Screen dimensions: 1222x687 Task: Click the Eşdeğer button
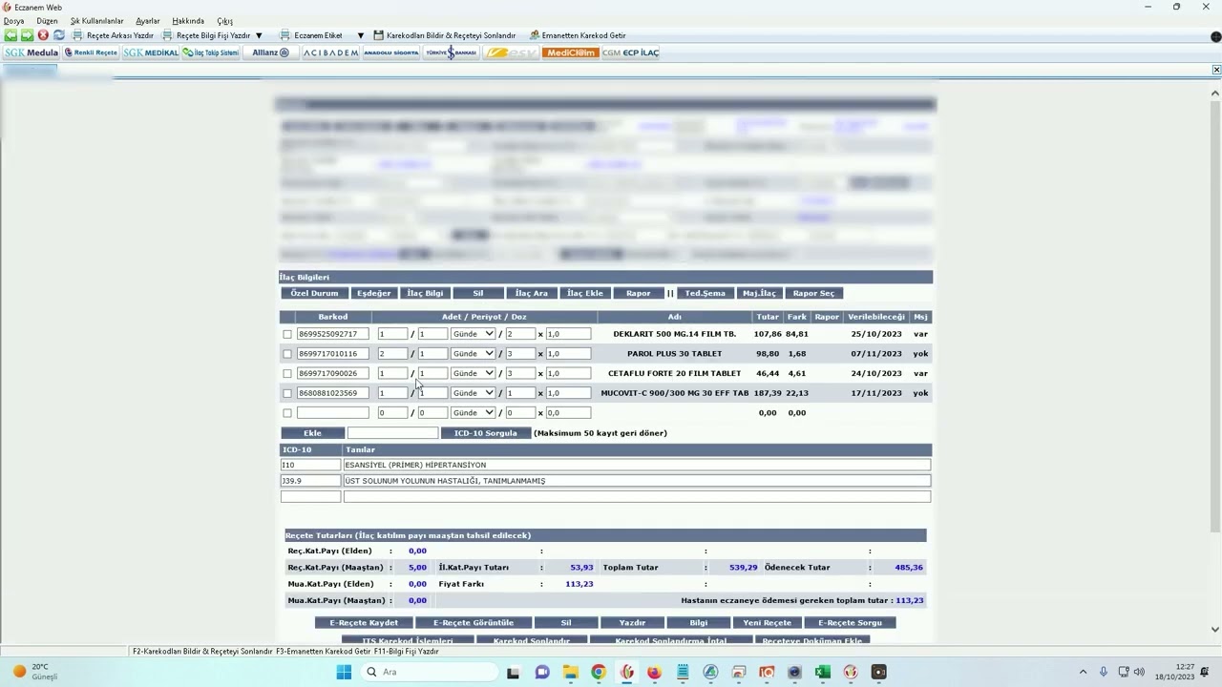(373, 293)
